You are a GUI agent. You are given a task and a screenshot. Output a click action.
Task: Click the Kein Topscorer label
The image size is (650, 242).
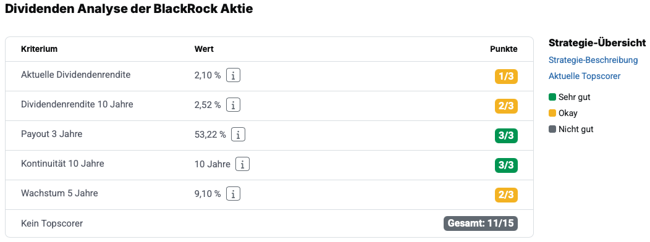click(x=52, y=223)
